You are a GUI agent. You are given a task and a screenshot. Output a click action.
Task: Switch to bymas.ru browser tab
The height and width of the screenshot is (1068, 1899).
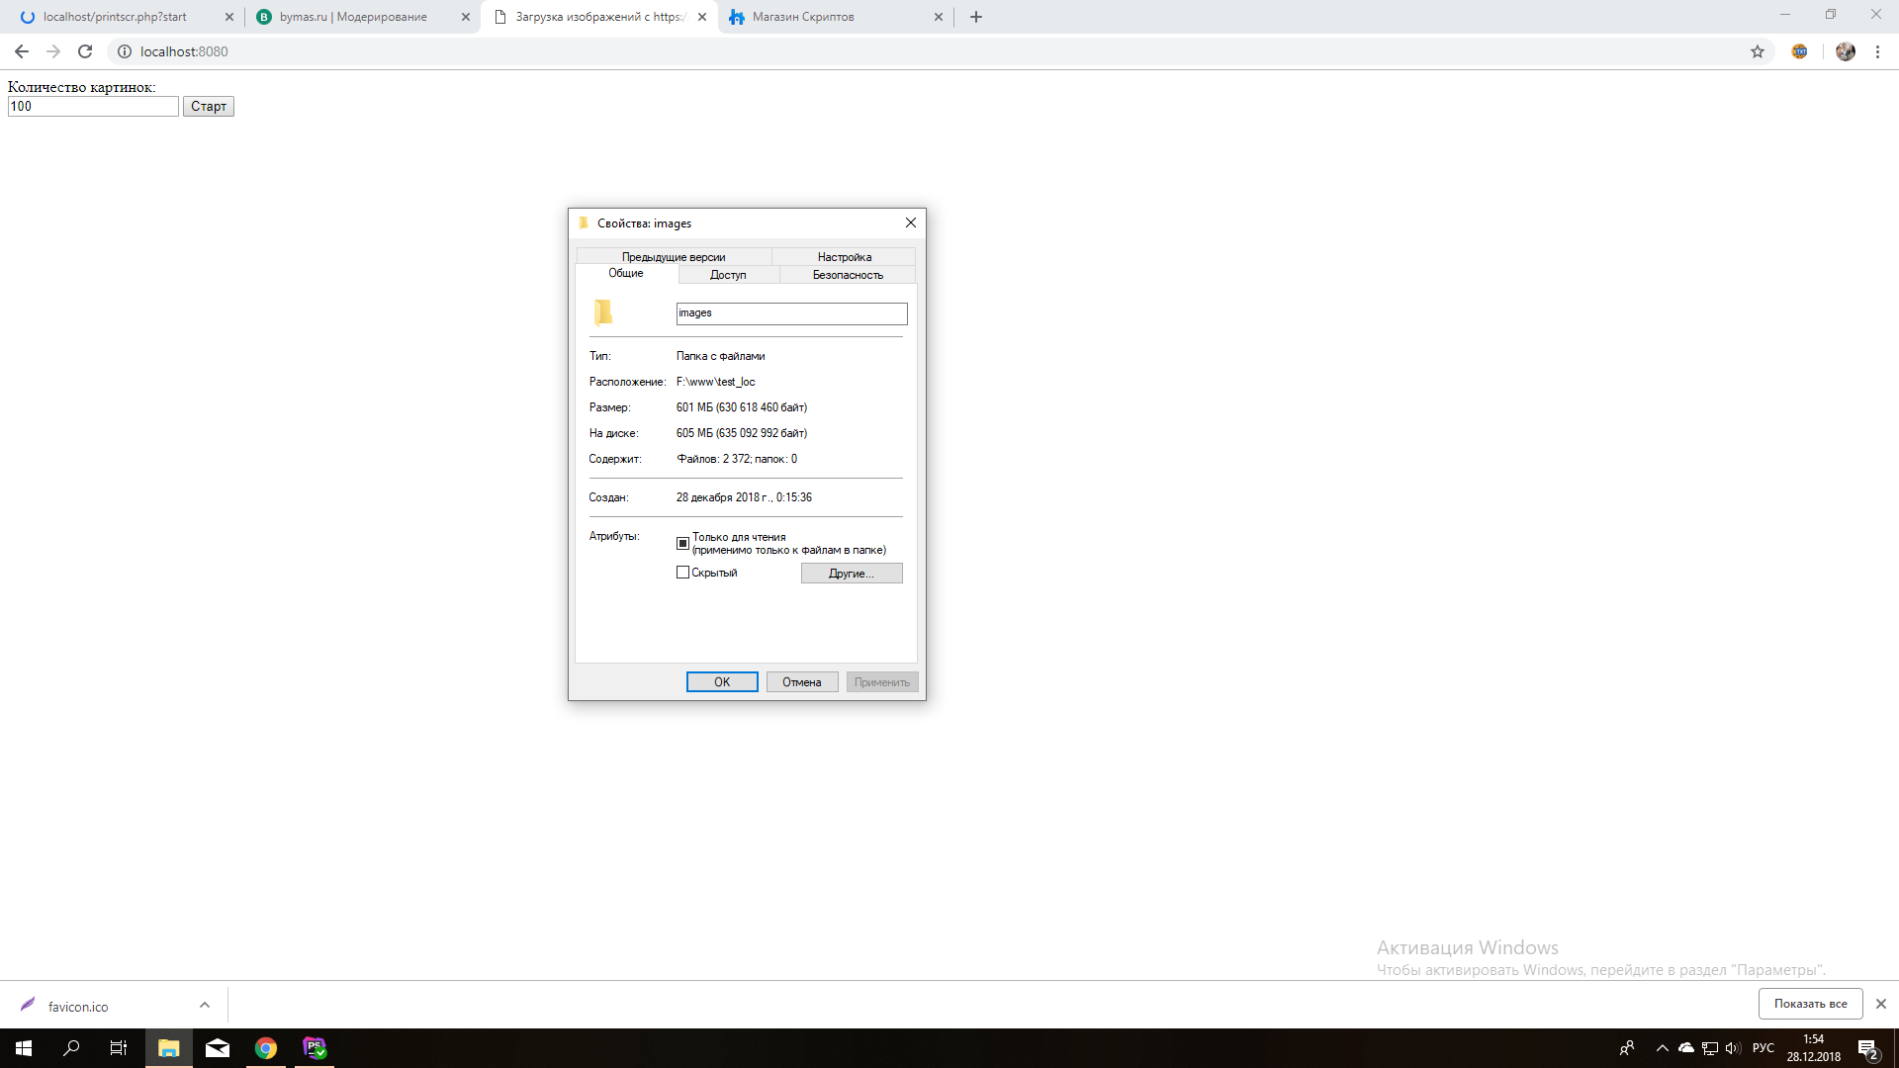[352, 17]
